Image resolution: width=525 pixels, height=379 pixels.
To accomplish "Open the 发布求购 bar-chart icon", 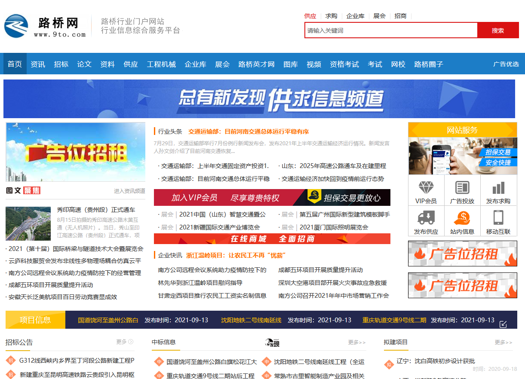I will coord(498,187).
